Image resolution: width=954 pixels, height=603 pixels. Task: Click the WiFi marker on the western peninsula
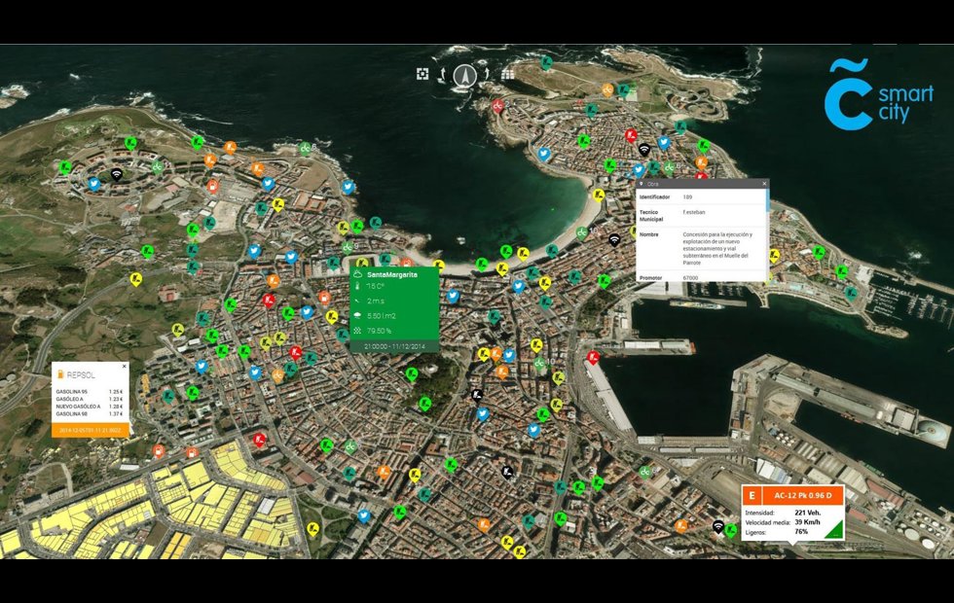click(x=117, y=174)
